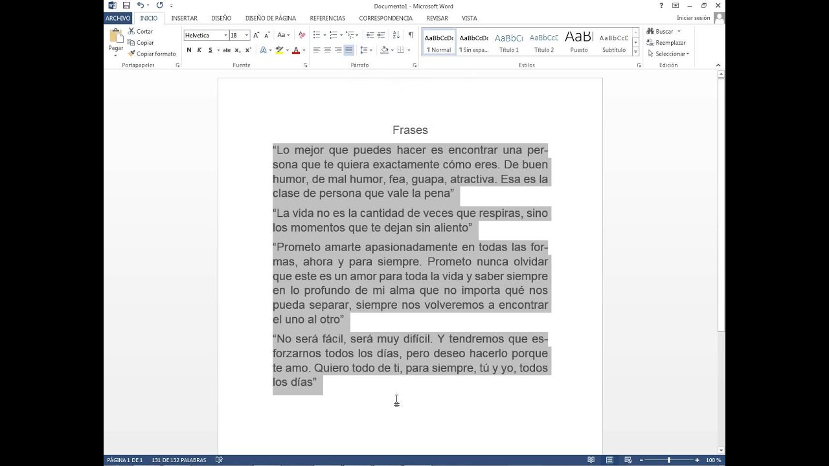Switch to the DISEÑO tab
Viewport: 829px width, 466px height.
[x=221, y=18]
